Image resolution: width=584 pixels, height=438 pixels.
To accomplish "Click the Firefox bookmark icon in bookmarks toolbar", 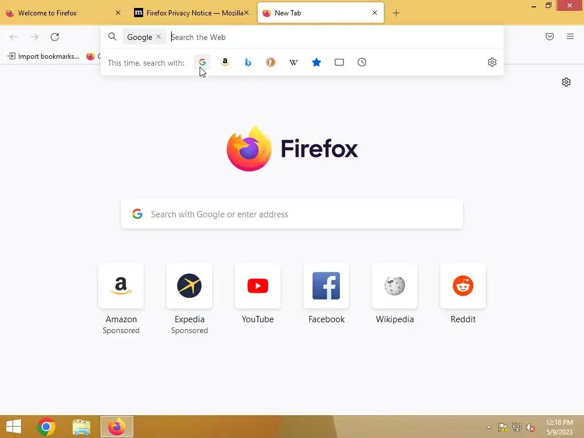I will point(91,56).
